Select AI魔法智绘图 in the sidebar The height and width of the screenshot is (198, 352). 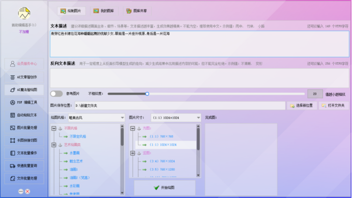coord(24,90)
